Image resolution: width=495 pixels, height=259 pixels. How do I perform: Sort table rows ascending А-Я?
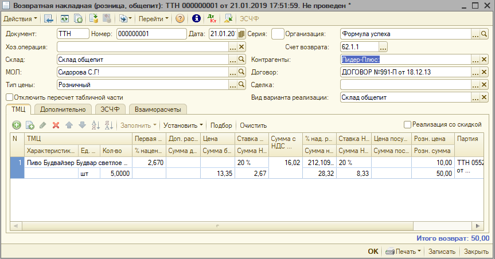[x=95, y=125]
